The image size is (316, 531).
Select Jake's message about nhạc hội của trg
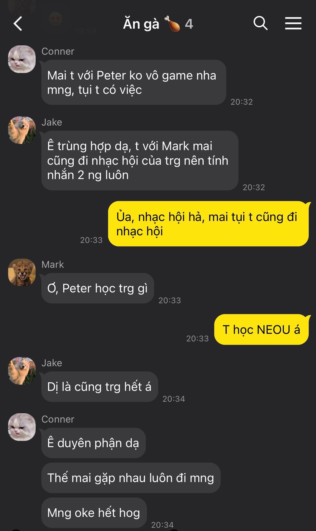tap(140, 160)
